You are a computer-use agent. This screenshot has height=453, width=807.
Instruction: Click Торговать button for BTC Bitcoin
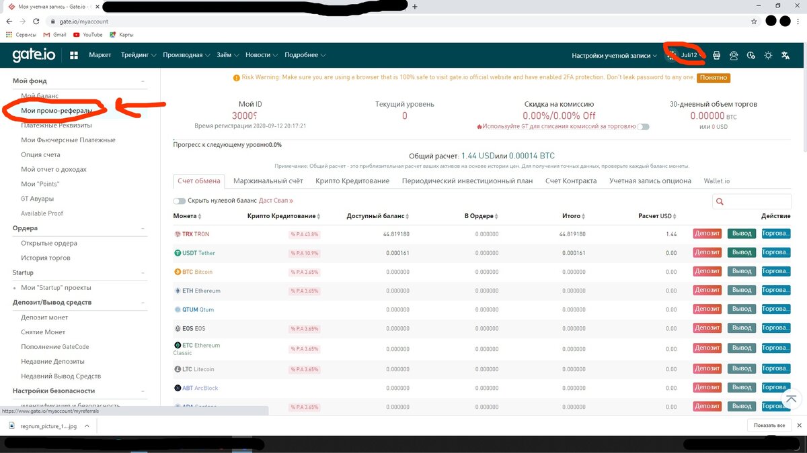point(776,272)
